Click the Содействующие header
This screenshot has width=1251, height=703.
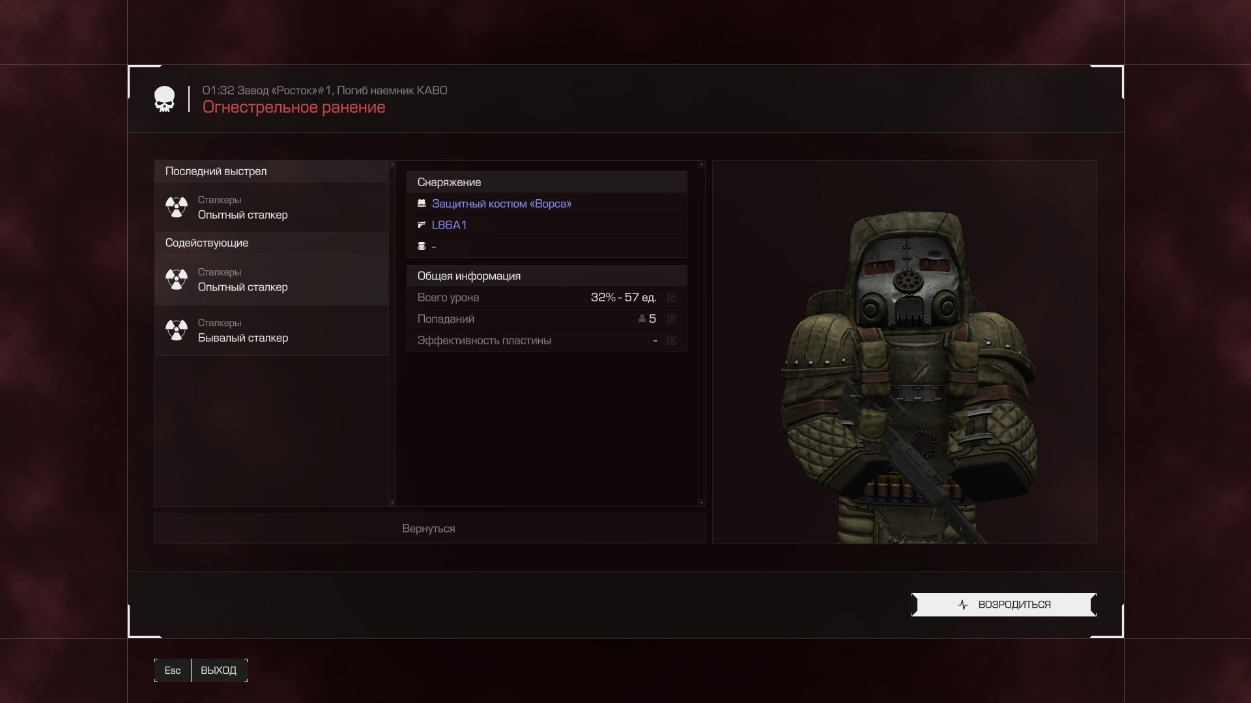pos(272,243)
